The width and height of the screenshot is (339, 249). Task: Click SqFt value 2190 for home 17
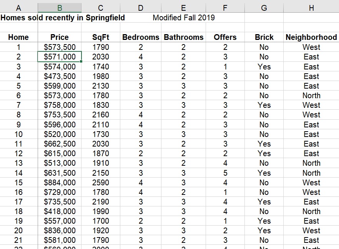pos(101,202)
